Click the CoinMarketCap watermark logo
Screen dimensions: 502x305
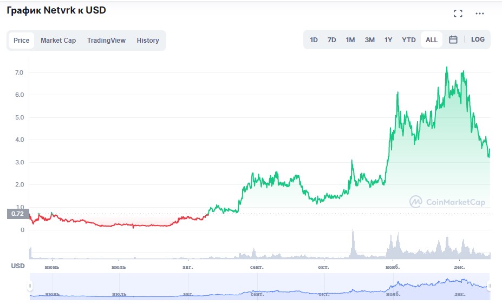click(447, 202)
